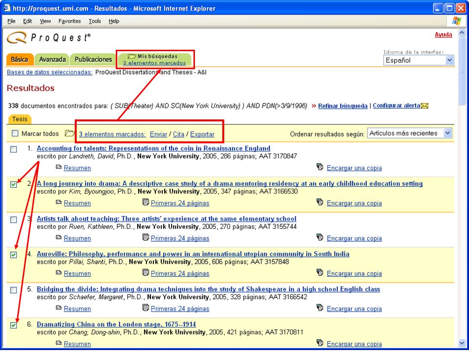Switch to Publicaciones tab
The image size is (469, 351).
tap(93, 59)
